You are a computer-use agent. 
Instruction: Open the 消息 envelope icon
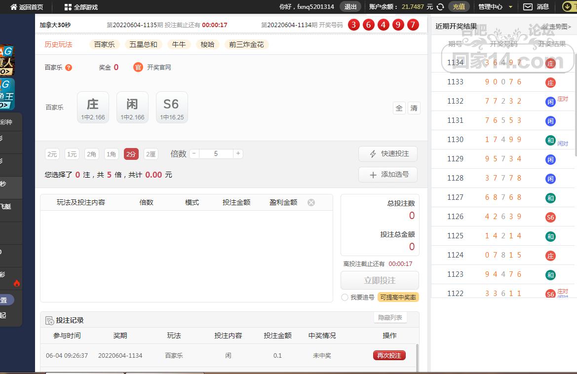[x=528, y=7]
